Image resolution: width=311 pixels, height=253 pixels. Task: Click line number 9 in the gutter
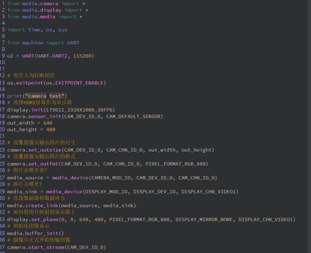tap(3, 56)
